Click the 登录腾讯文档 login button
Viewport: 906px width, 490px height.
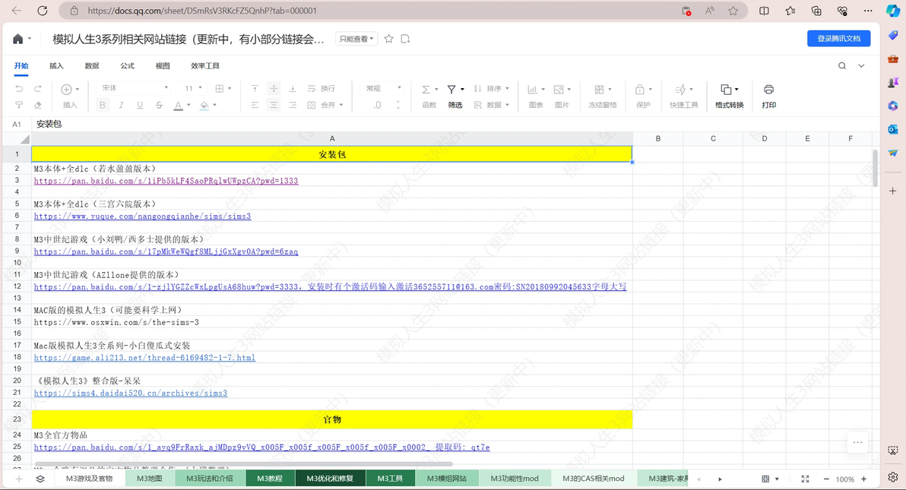pyautogui.click(x=838, y=39)
